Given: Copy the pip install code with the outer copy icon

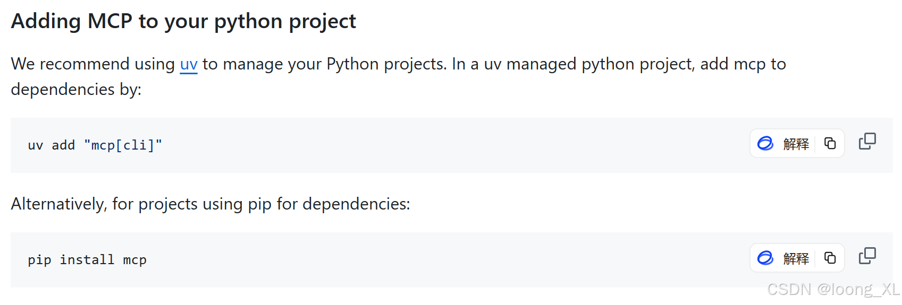Looking at the screenshot, I should pyautogui.click(x=867, y=256).
